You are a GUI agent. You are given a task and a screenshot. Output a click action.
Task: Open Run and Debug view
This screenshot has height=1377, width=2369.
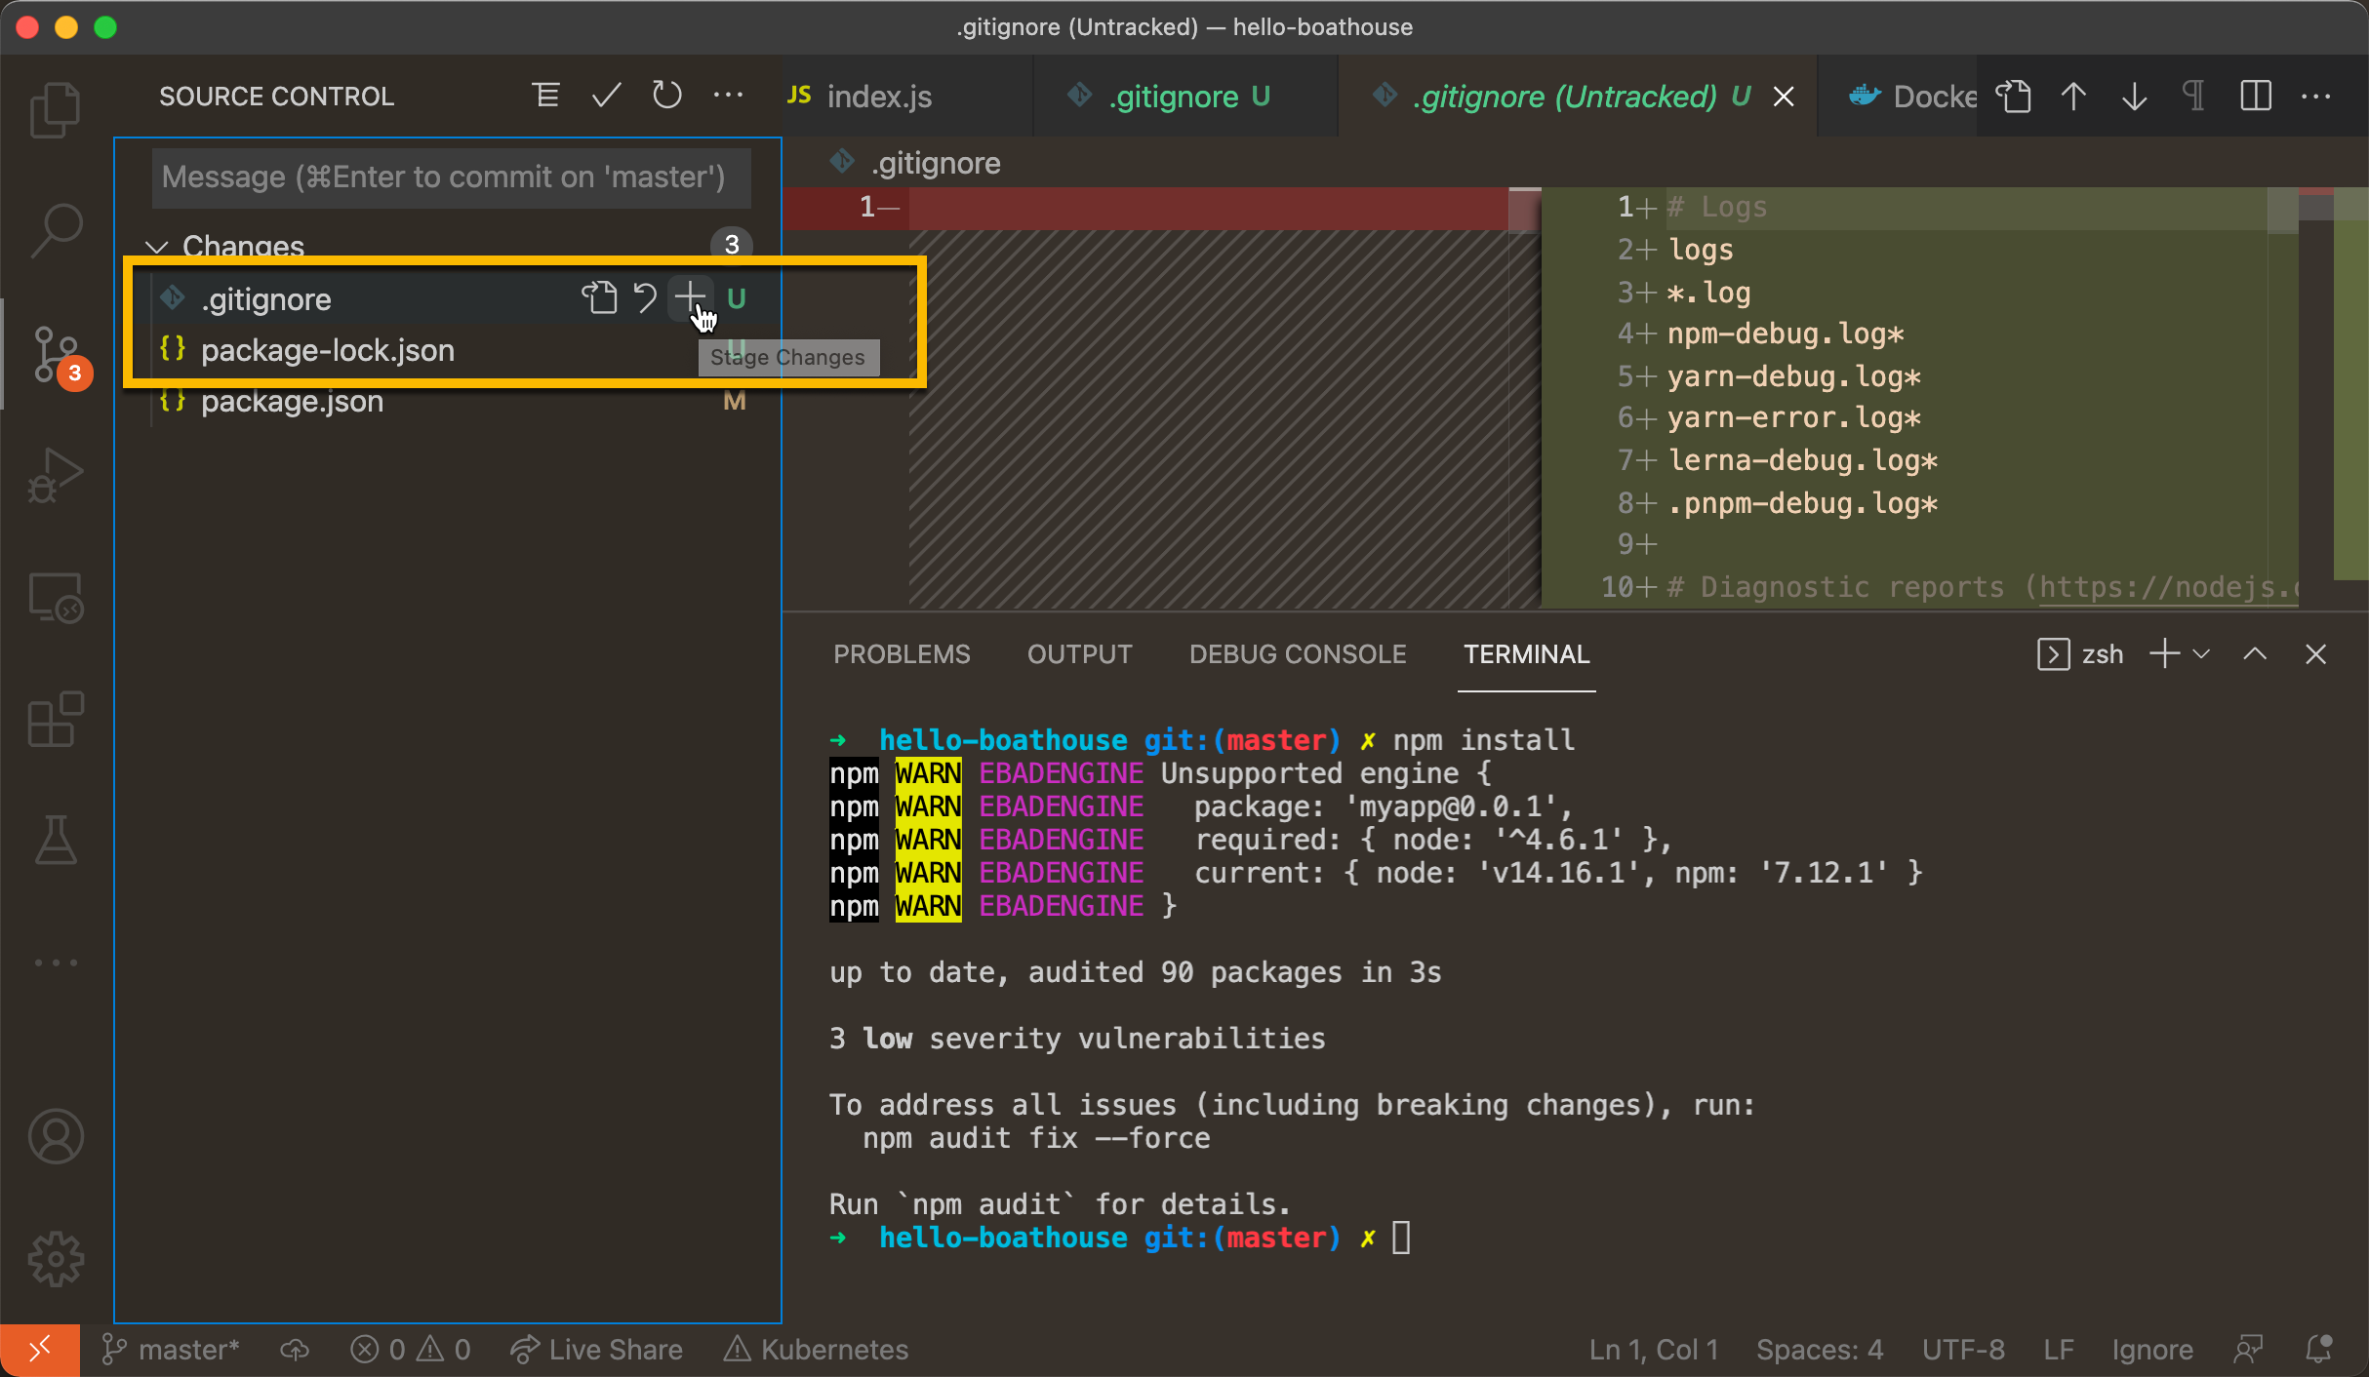click(56, 475)
